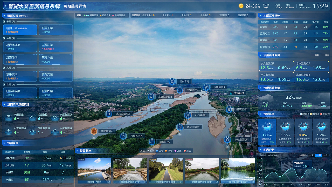This screenshot has width=332, height=187.
Task: Toggle the 正常 point legend filter
Action: (159, 151)
